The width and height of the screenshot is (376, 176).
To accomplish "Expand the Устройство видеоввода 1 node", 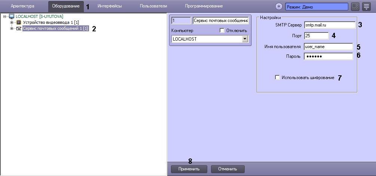I will click(12, 23).
